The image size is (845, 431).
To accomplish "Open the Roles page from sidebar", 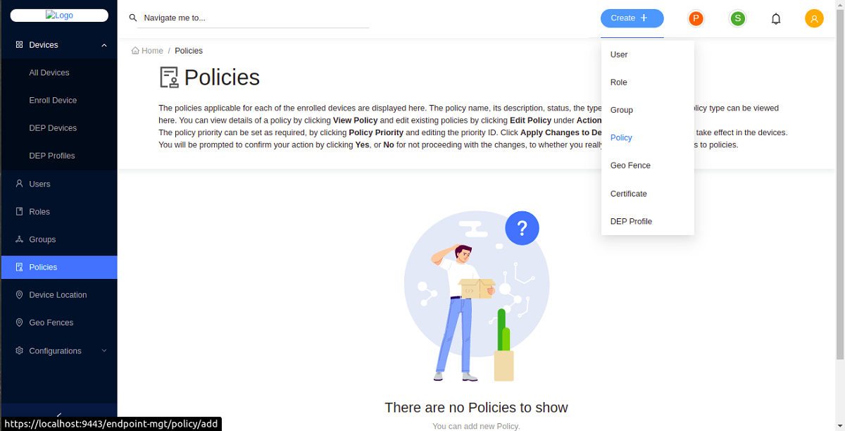I will (x=39, y=212).
